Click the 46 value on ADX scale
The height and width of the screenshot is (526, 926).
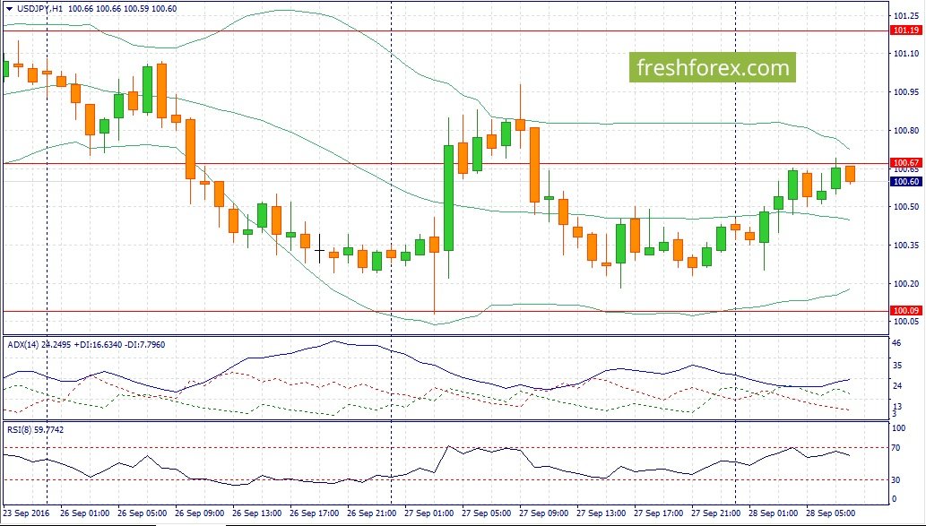pyautogui.click(x=896, y=343)
